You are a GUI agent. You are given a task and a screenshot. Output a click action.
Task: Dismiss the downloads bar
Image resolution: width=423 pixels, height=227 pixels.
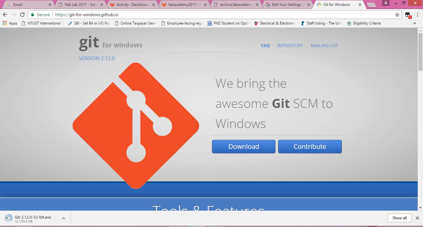coord(417,218)
